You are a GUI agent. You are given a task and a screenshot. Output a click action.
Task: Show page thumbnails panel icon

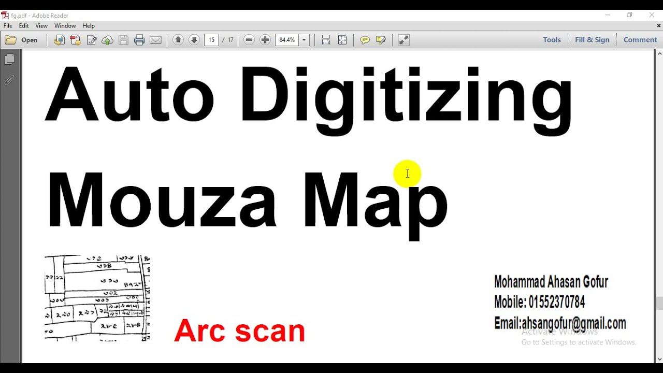9,60
